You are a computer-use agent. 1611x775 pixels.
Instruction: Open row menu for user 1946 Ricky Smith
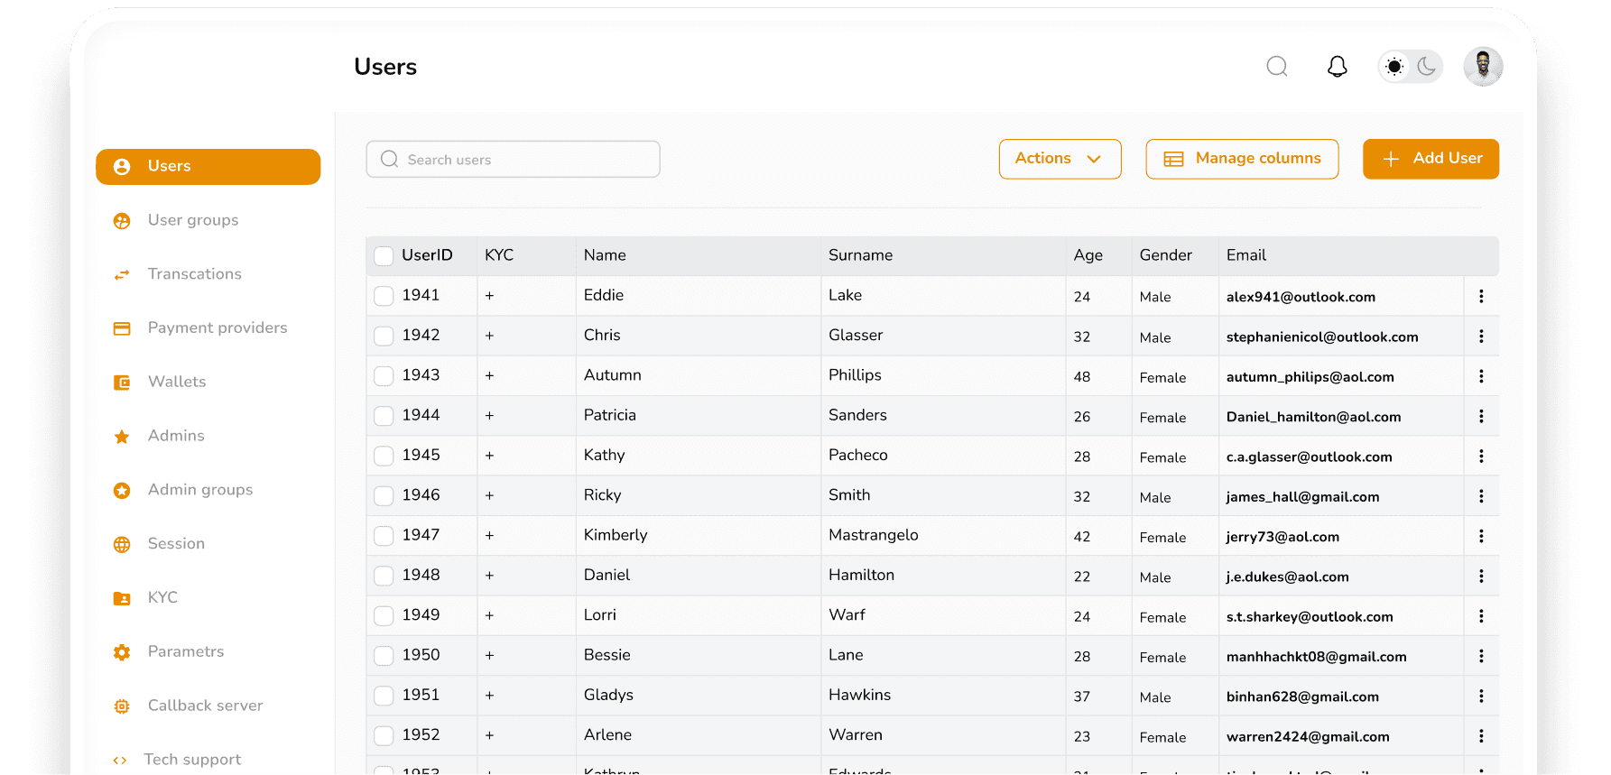pyautogui.click(x=1480, y=496)
